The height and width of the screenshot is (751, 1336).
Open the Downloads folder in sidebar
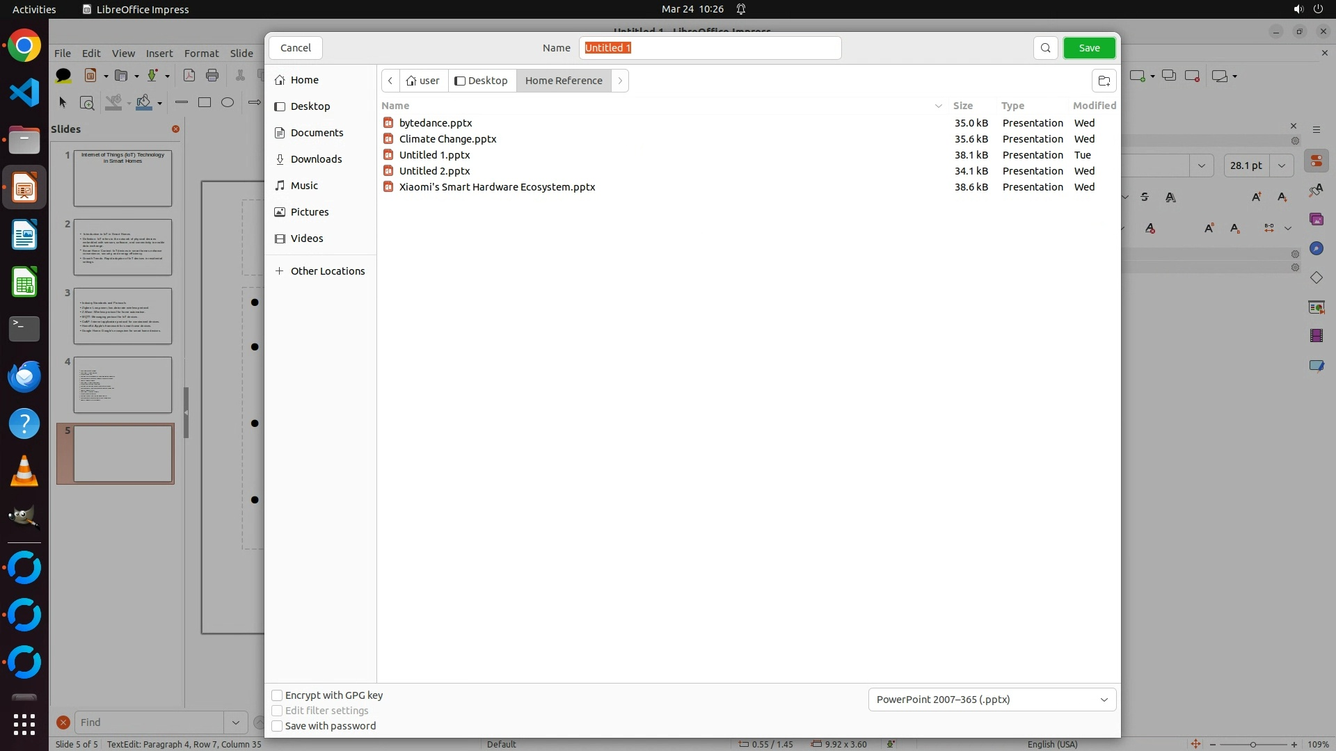click(316, 159)
